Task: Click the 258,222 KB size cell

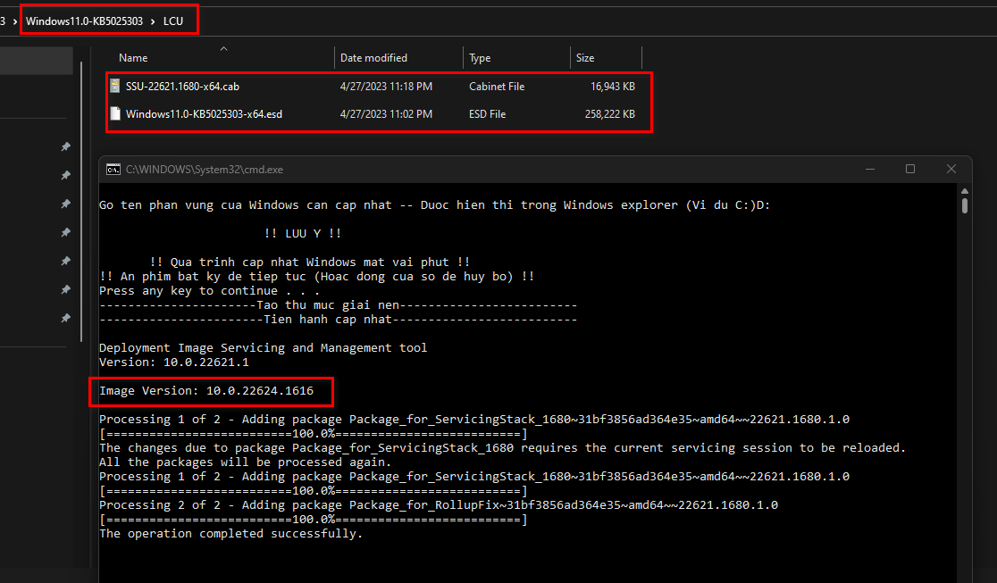Action: click(x=610, y=114)
